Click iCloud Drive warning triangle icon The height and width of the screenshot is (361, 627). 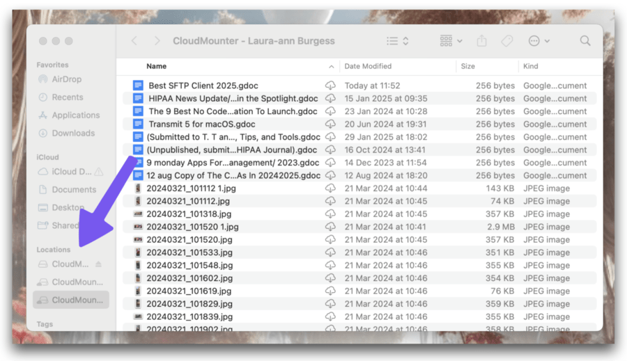tap(99, 172)
